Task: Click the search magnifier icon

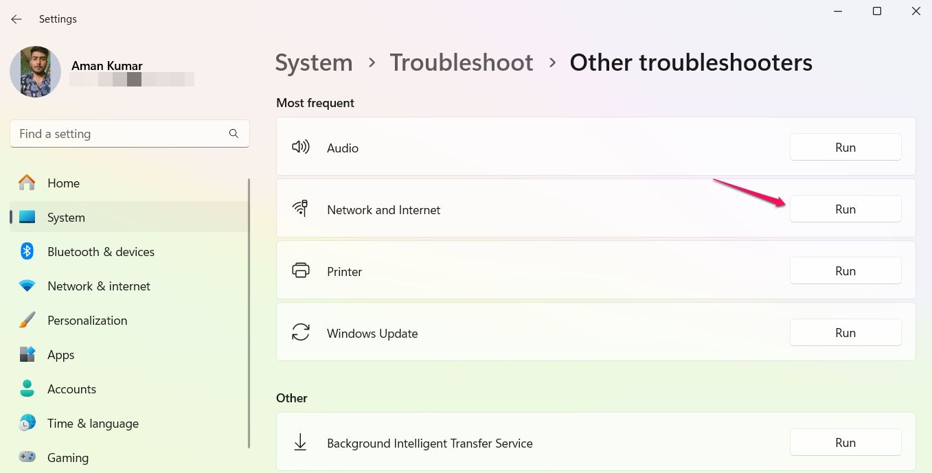Action: click(234, 134)
